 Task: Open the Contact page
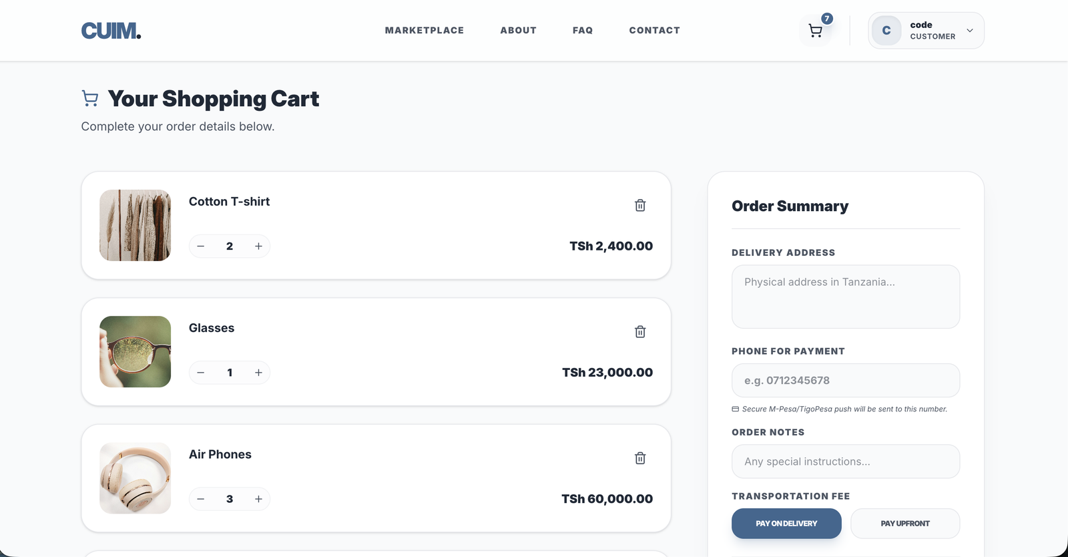[x=655, y=31]
